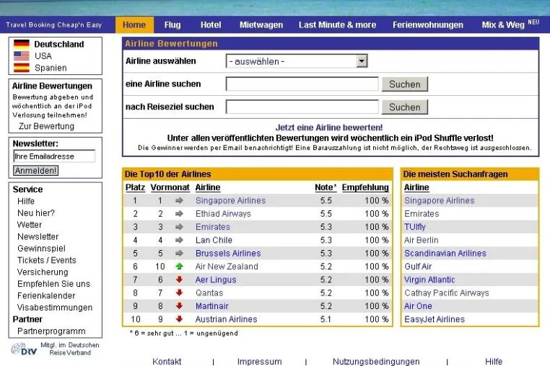Open Cathay Pacific Airways in Suchanfragen
The width and height of the screenshot is (550, 366).
click(x=447, y=293)
